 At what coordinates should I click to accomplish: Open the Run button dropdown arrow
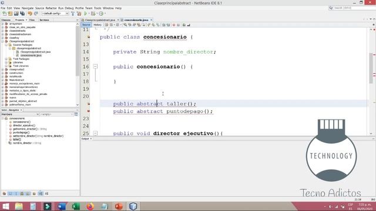pos(89,13)
